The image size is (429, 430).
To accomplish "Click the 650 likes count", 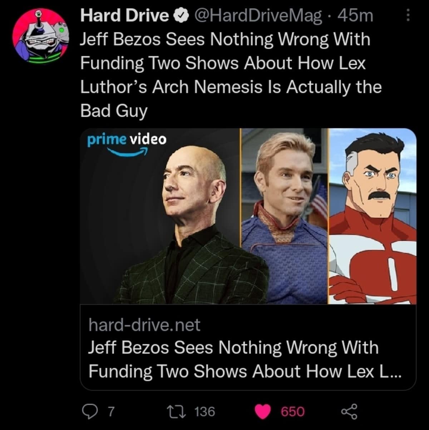I will (293, 412).
